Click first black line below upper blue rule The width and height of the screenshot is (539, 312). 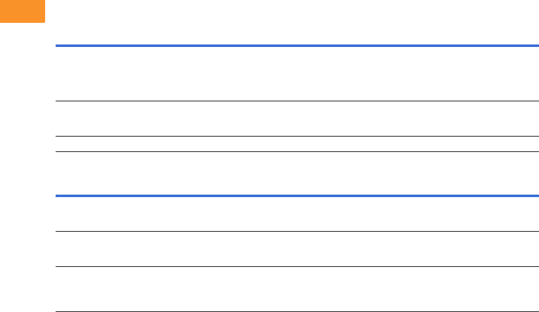point(297,101)
